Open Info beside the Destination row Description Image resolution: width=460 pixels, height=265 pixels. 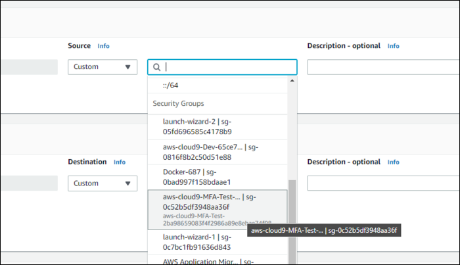(393, 162)
